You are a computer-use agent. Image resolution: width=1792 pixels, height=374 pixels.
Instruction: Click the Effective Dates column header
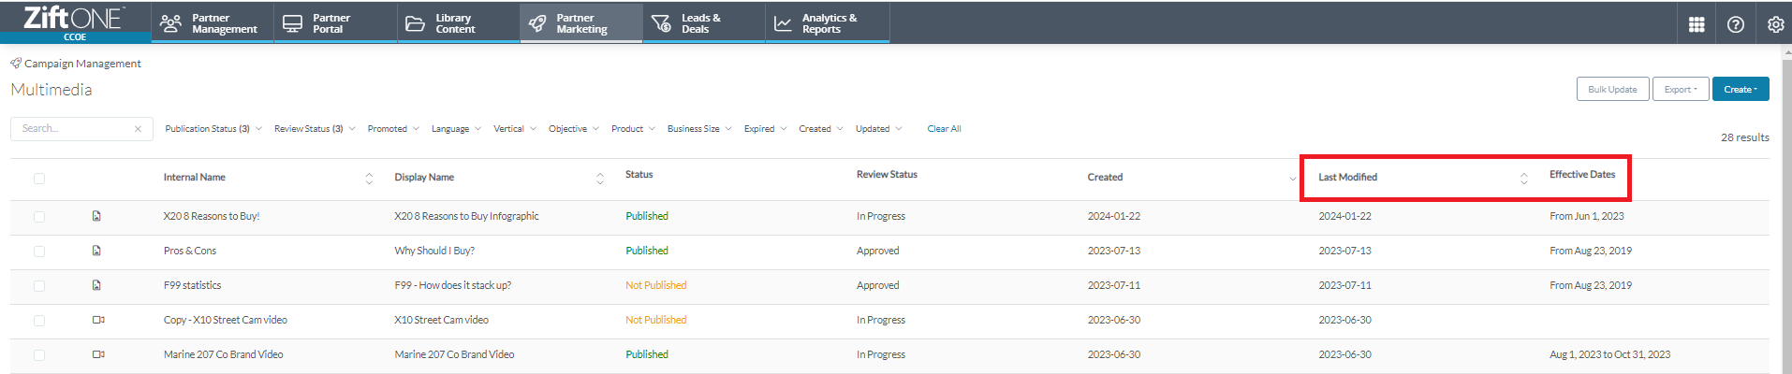click(1582, 175)
